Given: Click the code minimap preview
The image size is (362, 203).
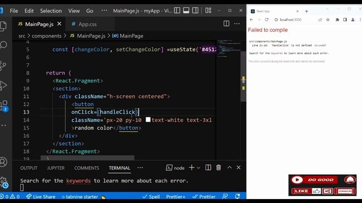Looking at the screenshot, I should point(229,49).
